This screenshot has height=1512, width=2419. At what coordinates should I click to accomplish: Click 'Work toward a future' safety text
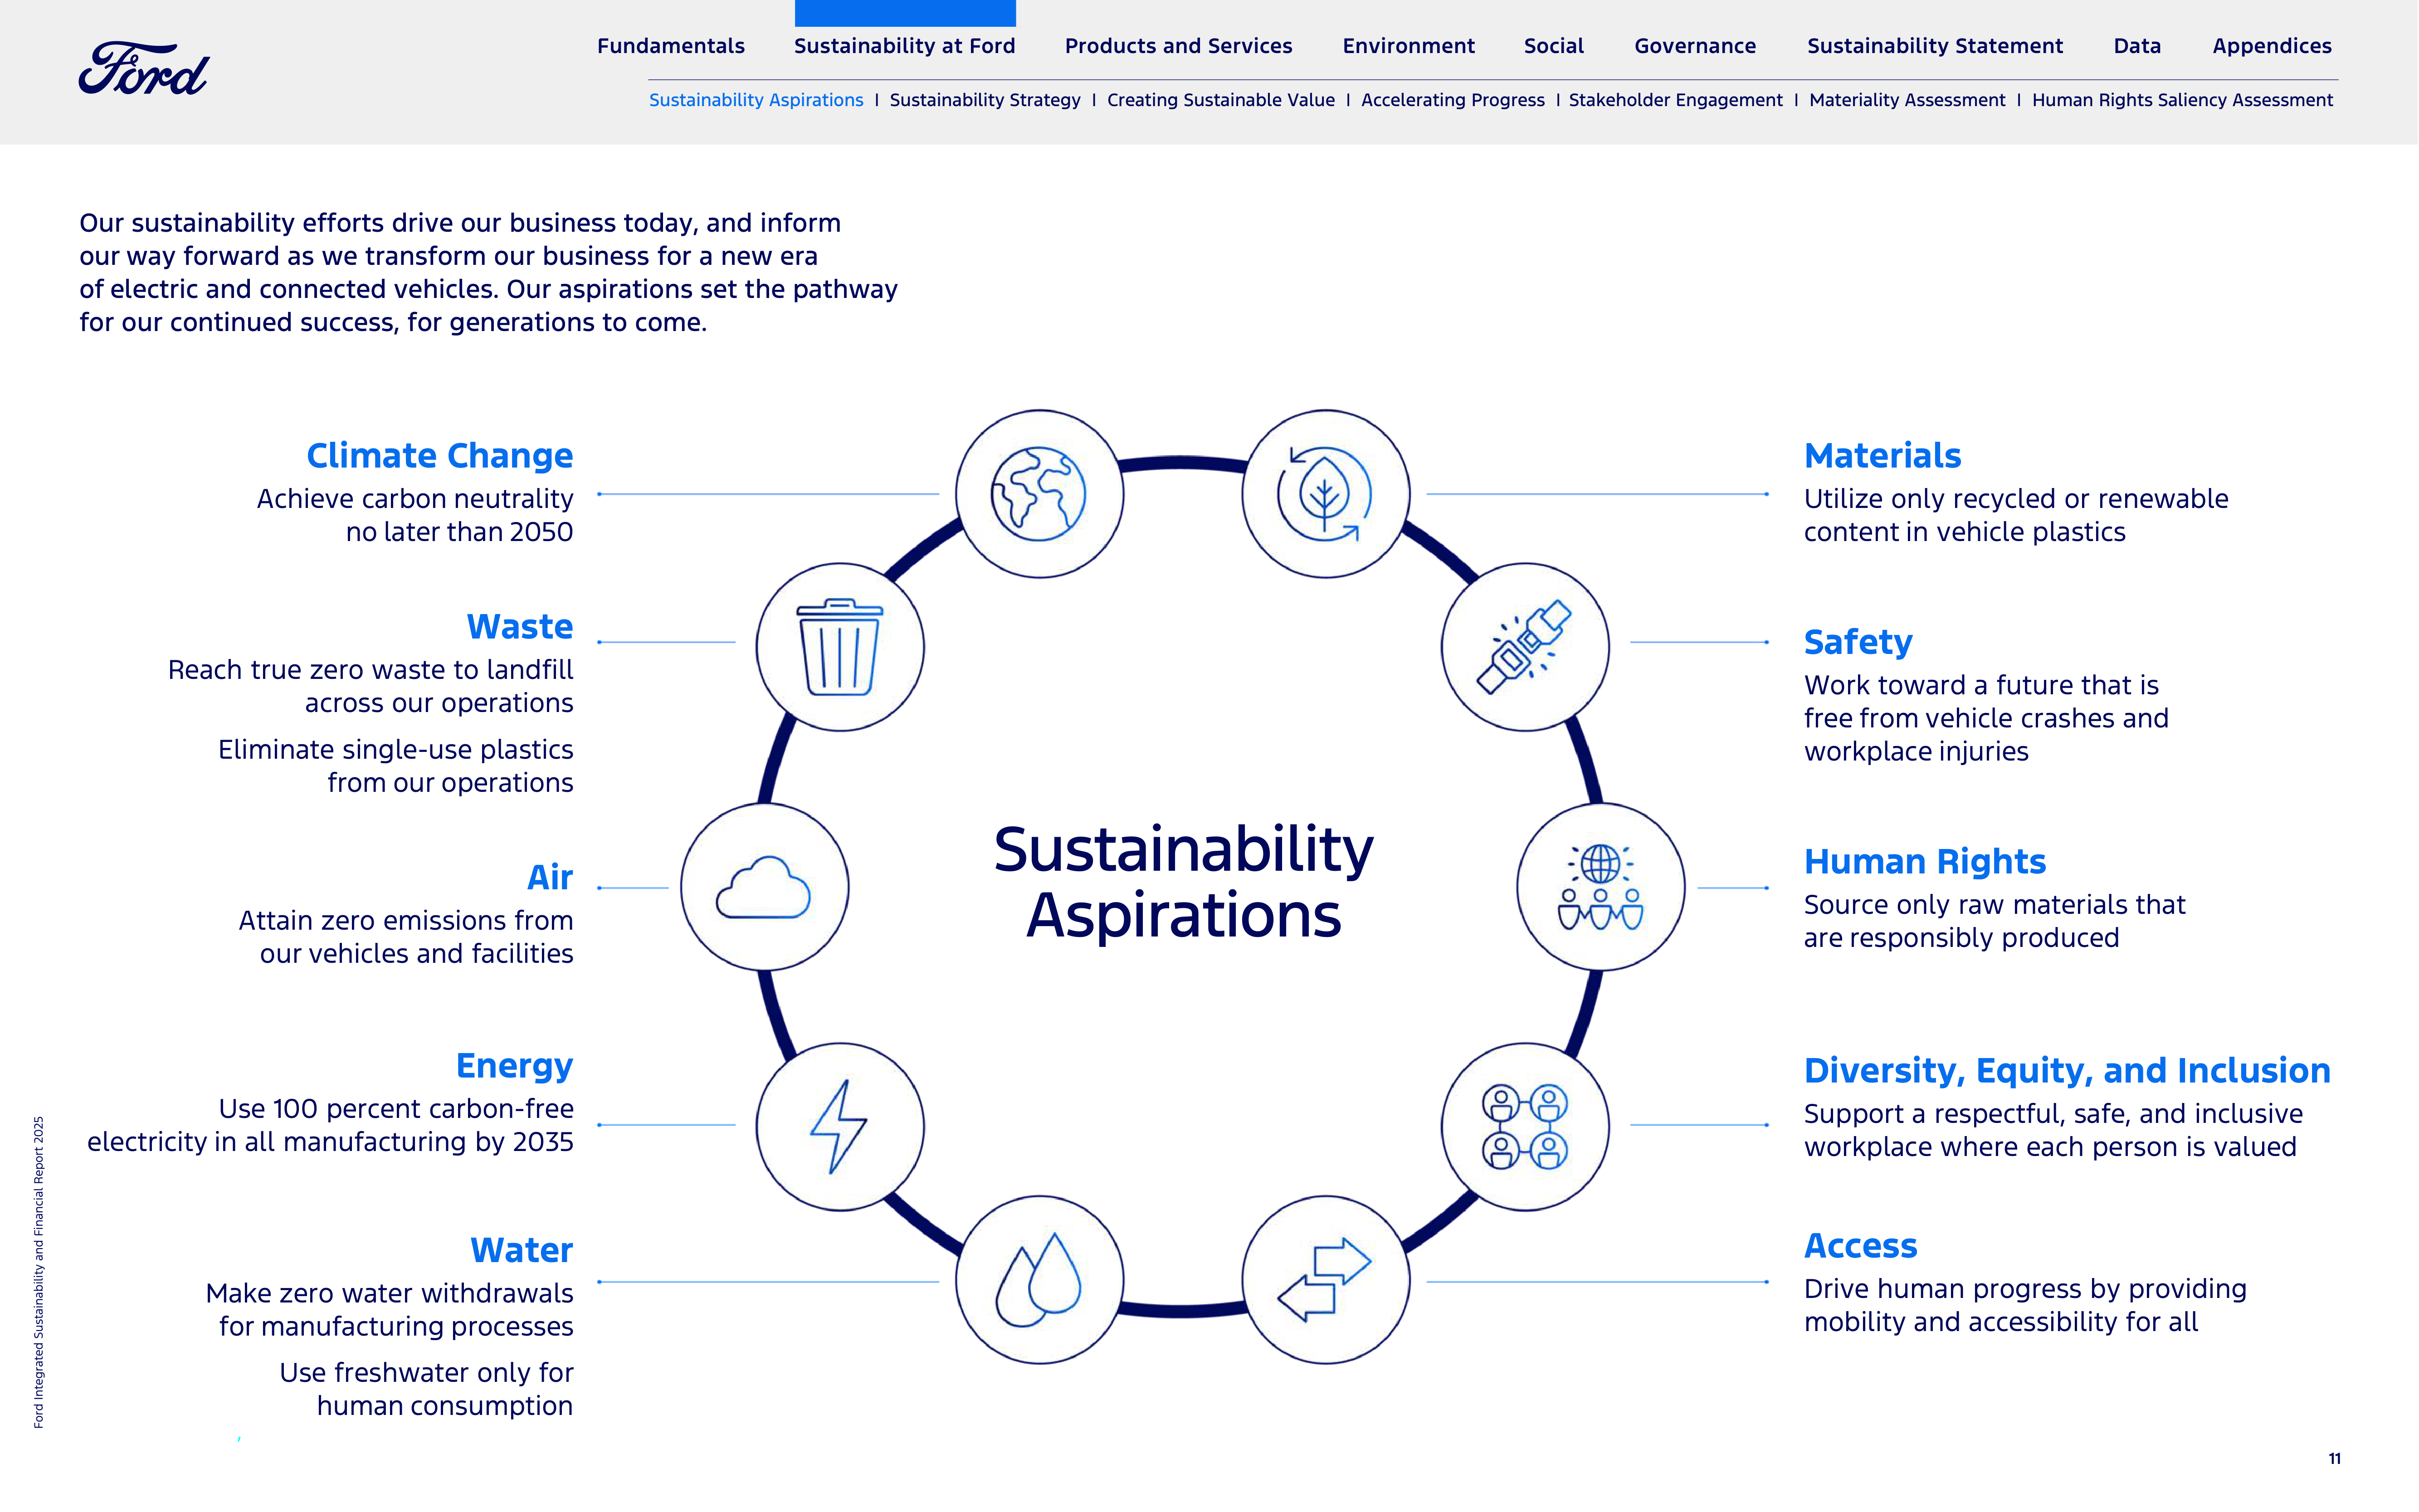coord(1986,718)
